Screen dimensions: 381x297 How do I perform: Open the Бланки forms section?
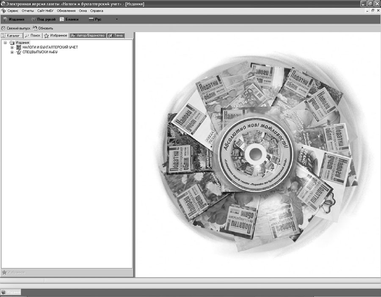pyautogui.click(x=69, y=19)
